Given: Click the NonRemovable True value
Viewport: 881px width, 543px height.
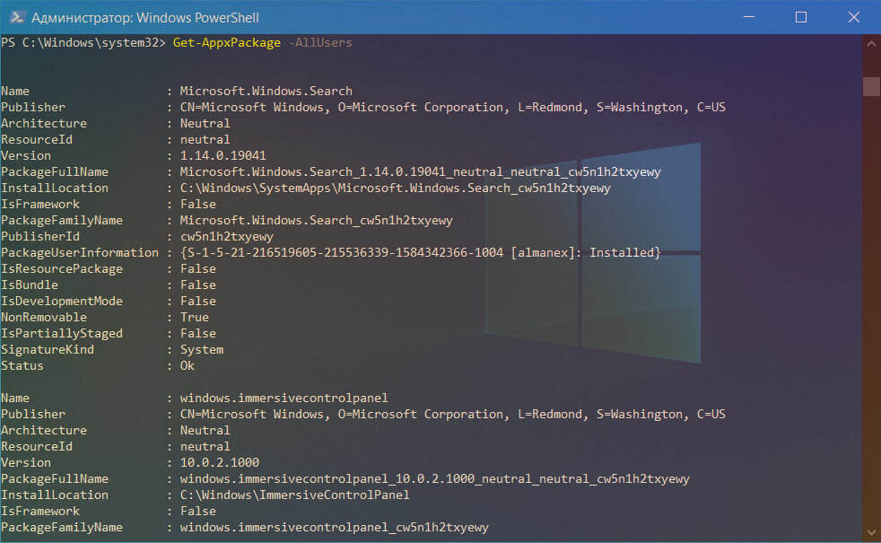Looking at the screenshot, I should point(195,318).
